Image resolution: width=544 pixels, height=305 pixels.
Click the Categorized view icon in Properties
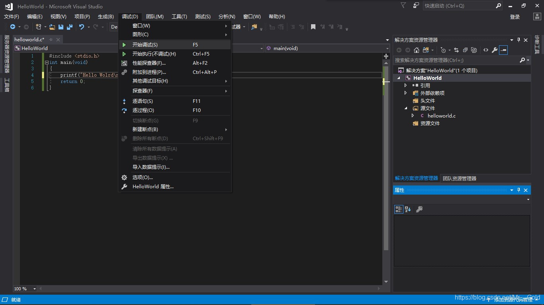tap(399, 209)
